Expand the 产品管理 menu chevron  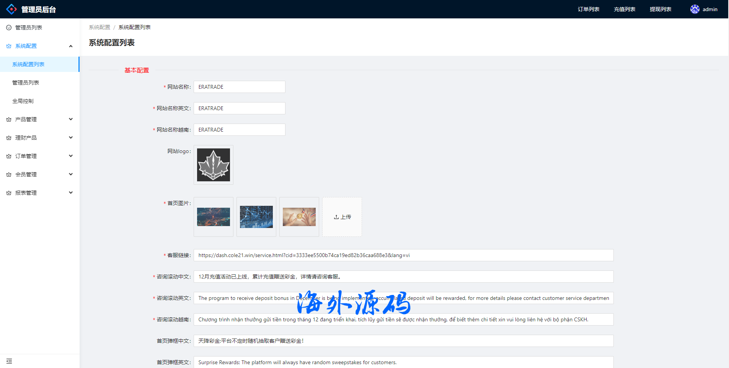[x=71, y=119]
